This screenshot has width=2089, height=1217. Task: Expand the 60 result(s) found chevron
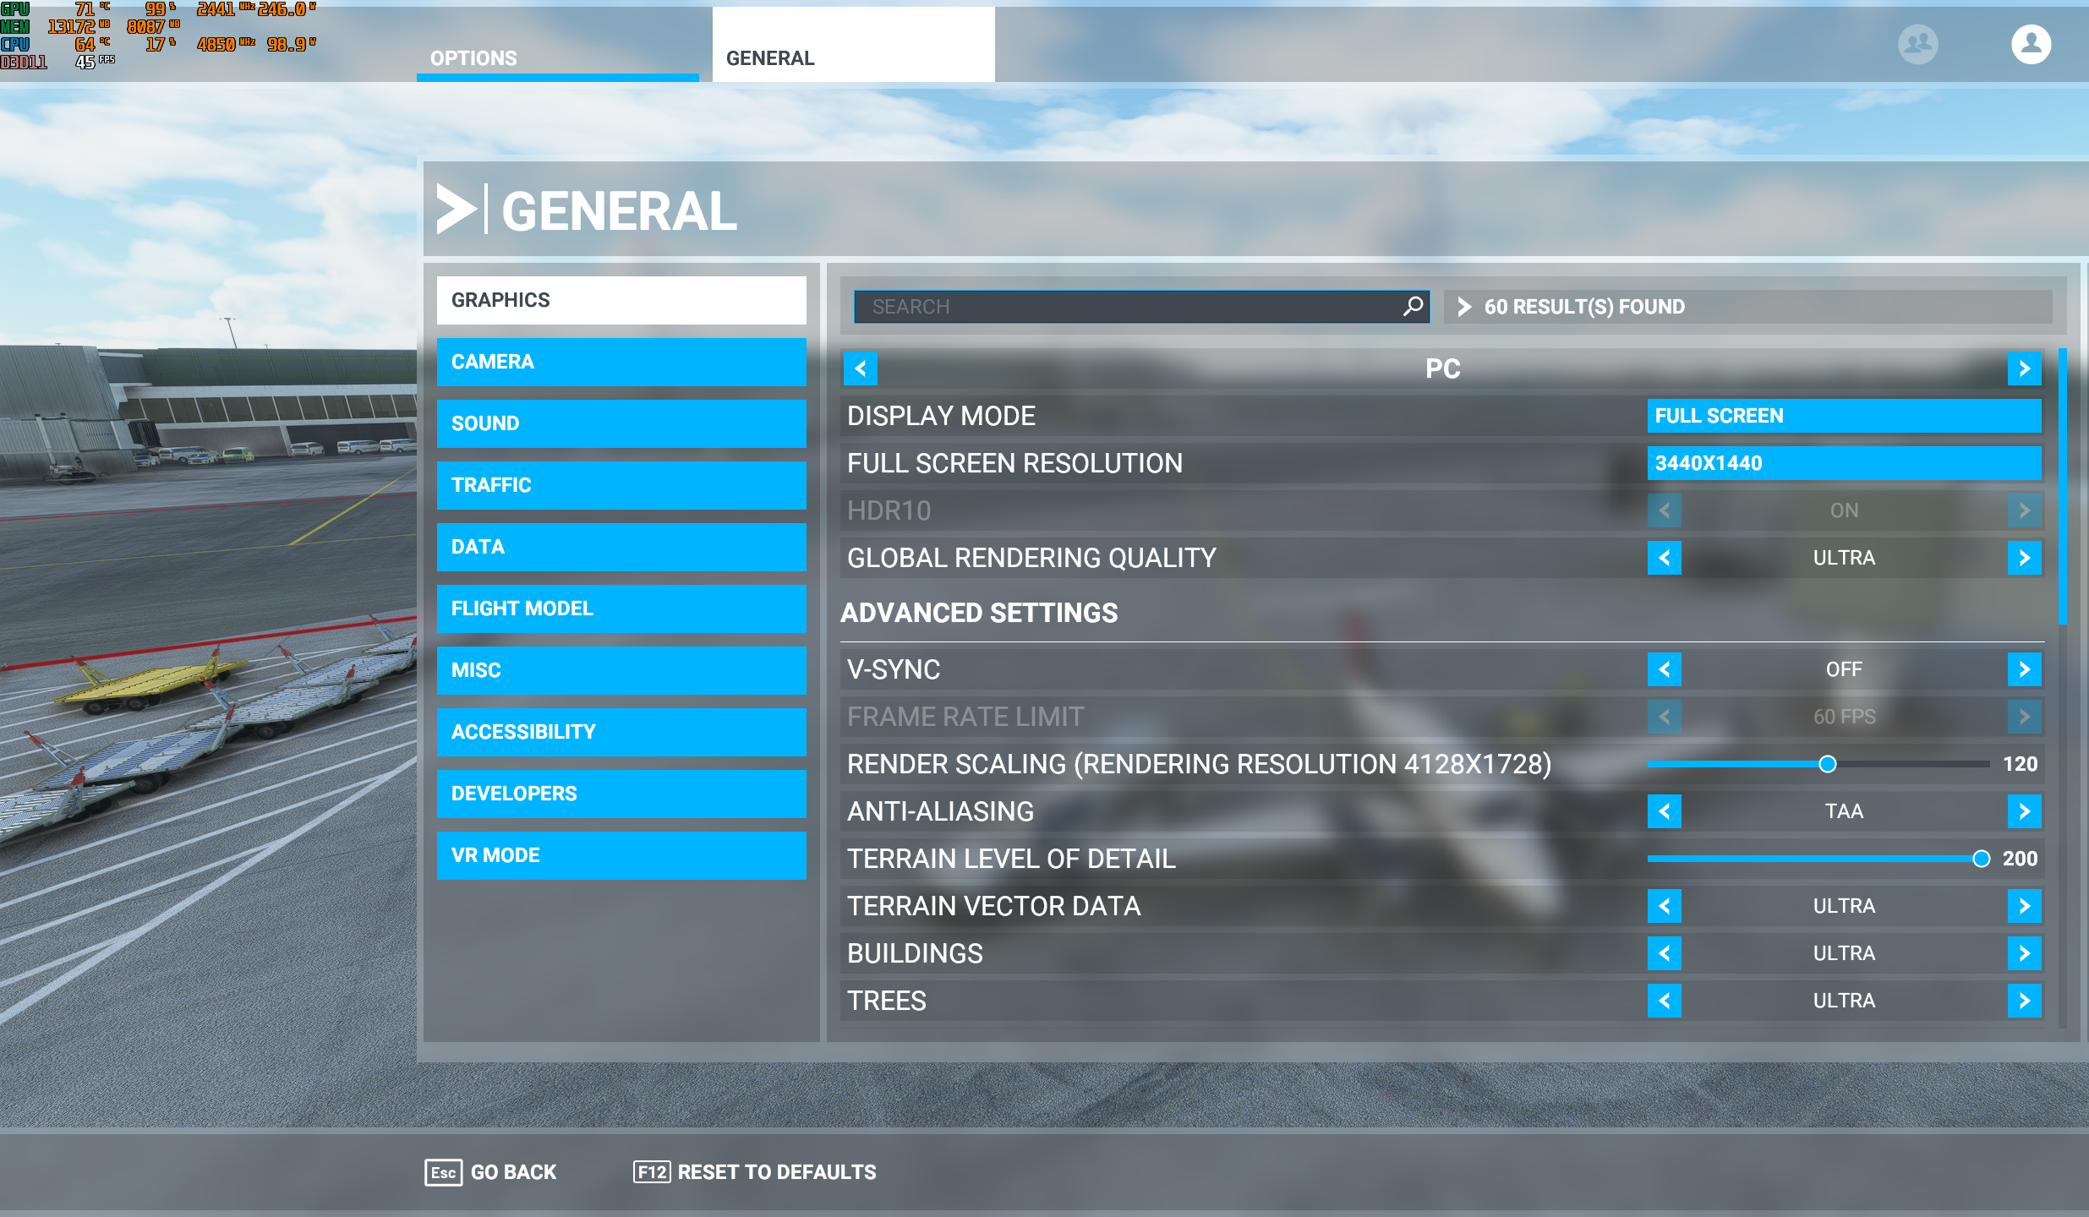pyautogui.click(x=1464, y=307)
